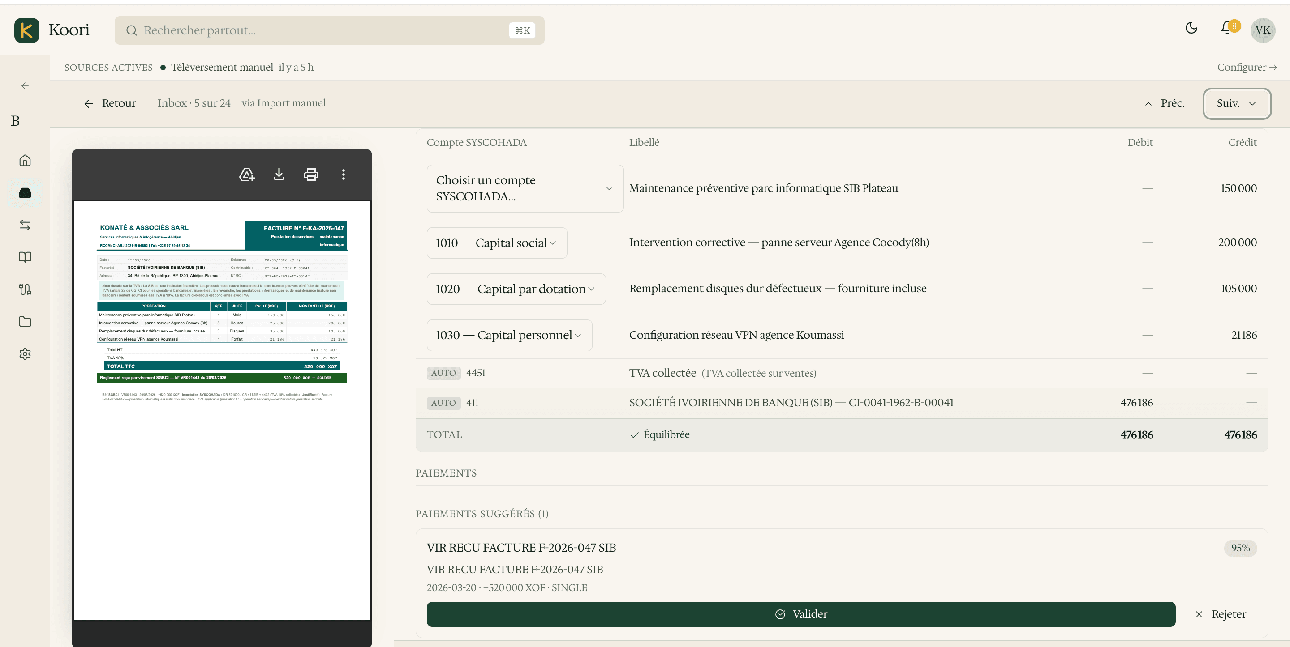This screenshot has width=1290, height=647.
Task: Click 'Remplacement disques dur défectueux' line label
Action: click(778, 288)
